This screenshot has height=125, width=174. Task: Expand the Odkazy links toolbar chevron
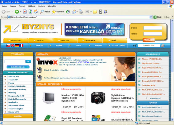tap(172, 17)
